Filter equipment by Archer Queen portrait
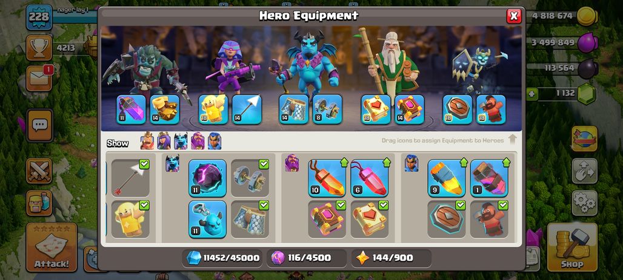This screenshot has height=280, width=623. [x=164, y=141]
